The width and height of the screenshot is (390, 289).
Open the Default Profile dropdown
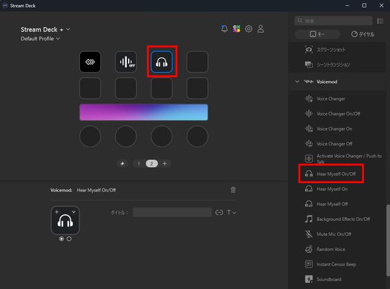tap(40, 39)
